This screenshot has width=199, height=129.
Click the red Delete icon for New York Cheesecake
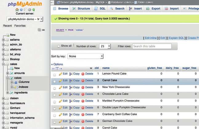tap(83, 87)
